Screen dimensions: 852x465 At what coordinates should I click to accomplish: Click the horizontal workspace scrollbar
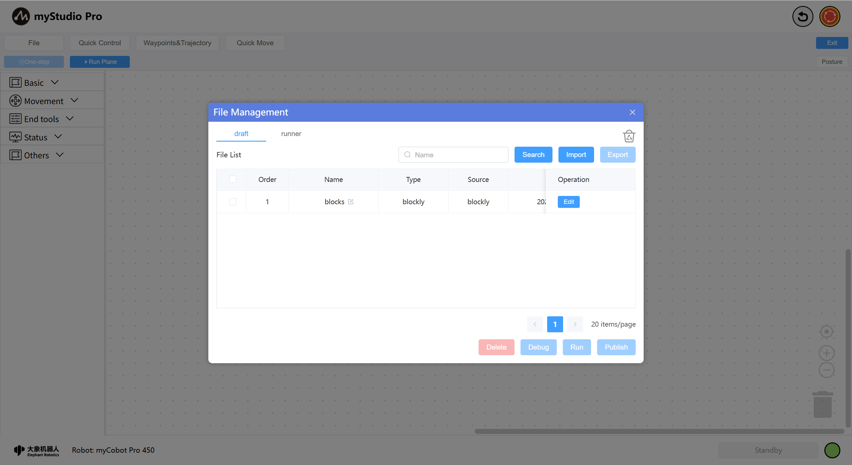click(x=659, y=431)
